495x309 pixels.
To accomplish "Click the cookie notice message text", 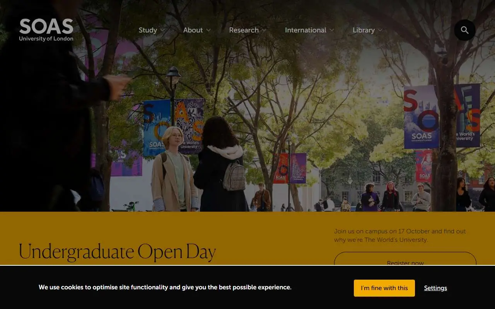I will click(x=165, y=287).
